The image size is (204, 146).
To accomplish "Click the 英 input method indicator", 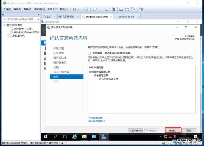I will click(175, 137).
